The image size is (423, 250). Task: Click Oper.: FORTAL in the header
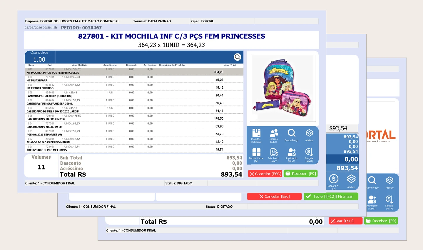point(203,21)
